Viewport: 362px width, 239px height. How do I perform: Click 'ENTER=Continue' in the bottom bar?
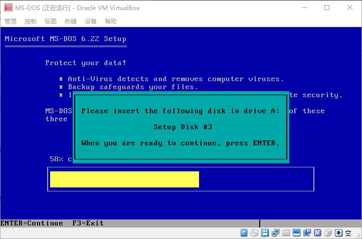click(32, 223)
